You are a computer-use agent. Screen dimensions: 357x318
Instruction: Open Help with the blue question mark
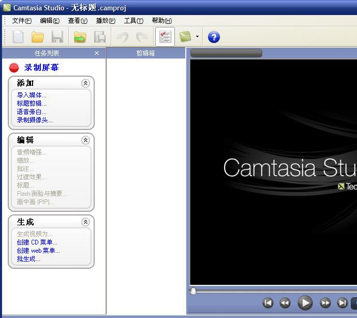pyautogui.click(x=214, y=37)
